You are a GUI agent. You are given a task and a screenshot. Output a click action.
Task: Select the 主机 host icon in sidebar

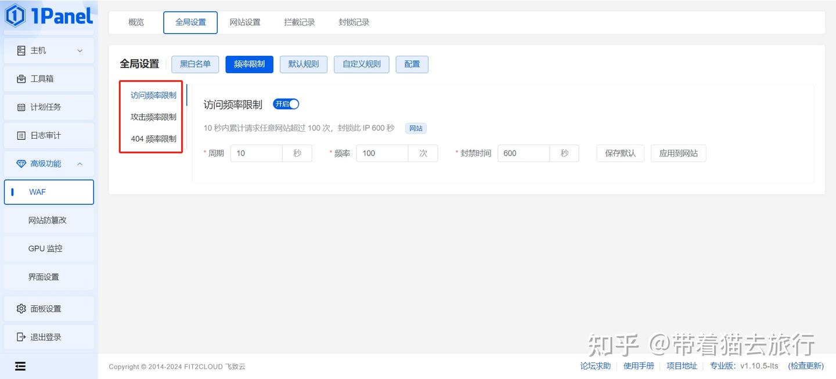tap(21, 50)
